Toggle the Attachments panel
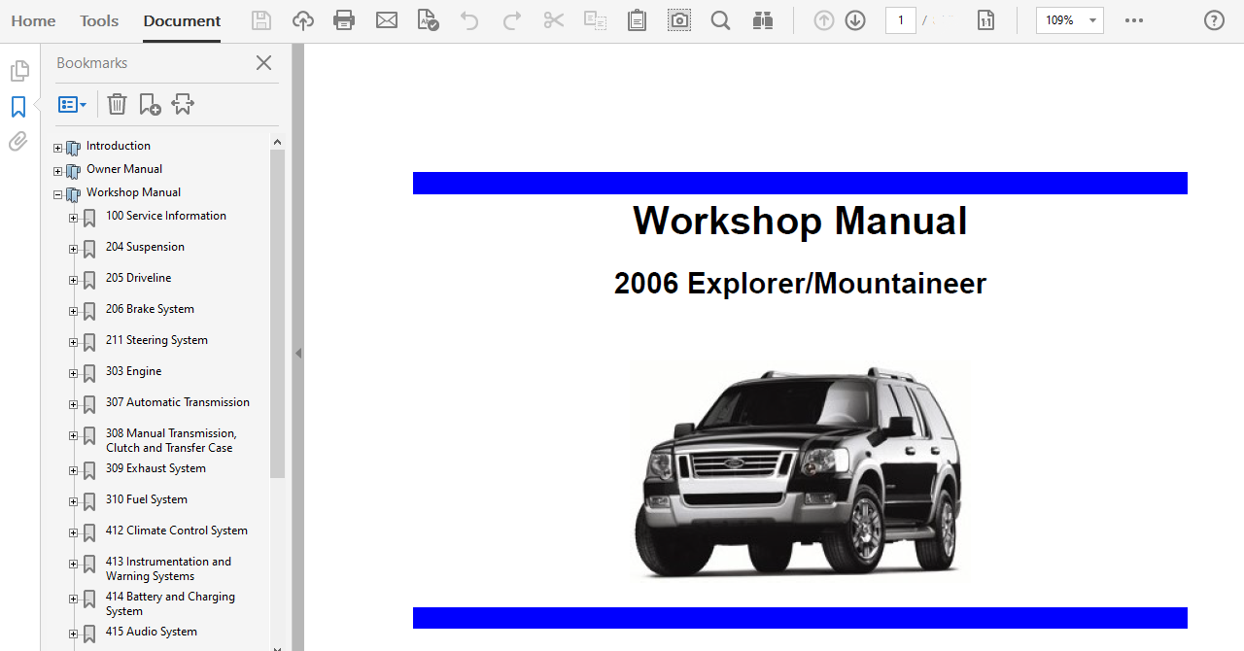This screenshot has height=651, width=1244. [17, 141]
